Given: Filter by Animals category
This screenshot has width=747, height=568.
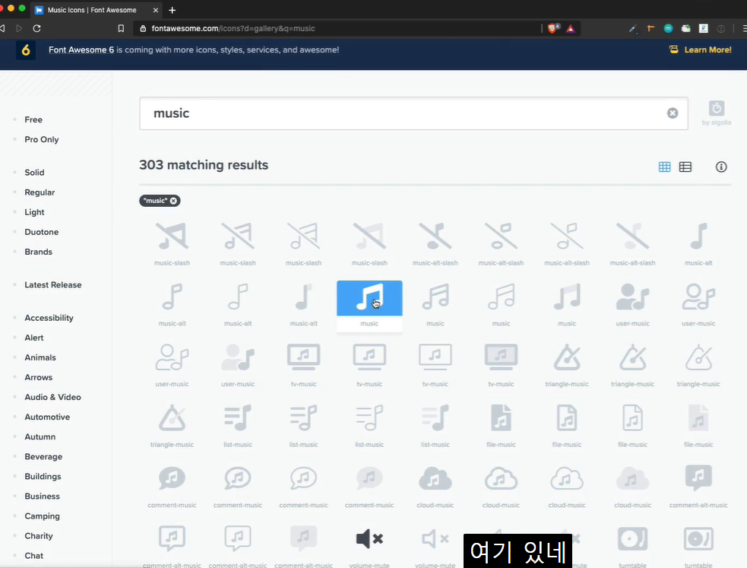Looking at the screenshot, I should 40,357.
